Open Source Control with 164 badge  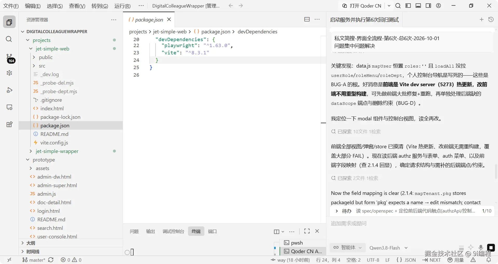[10, 58]
